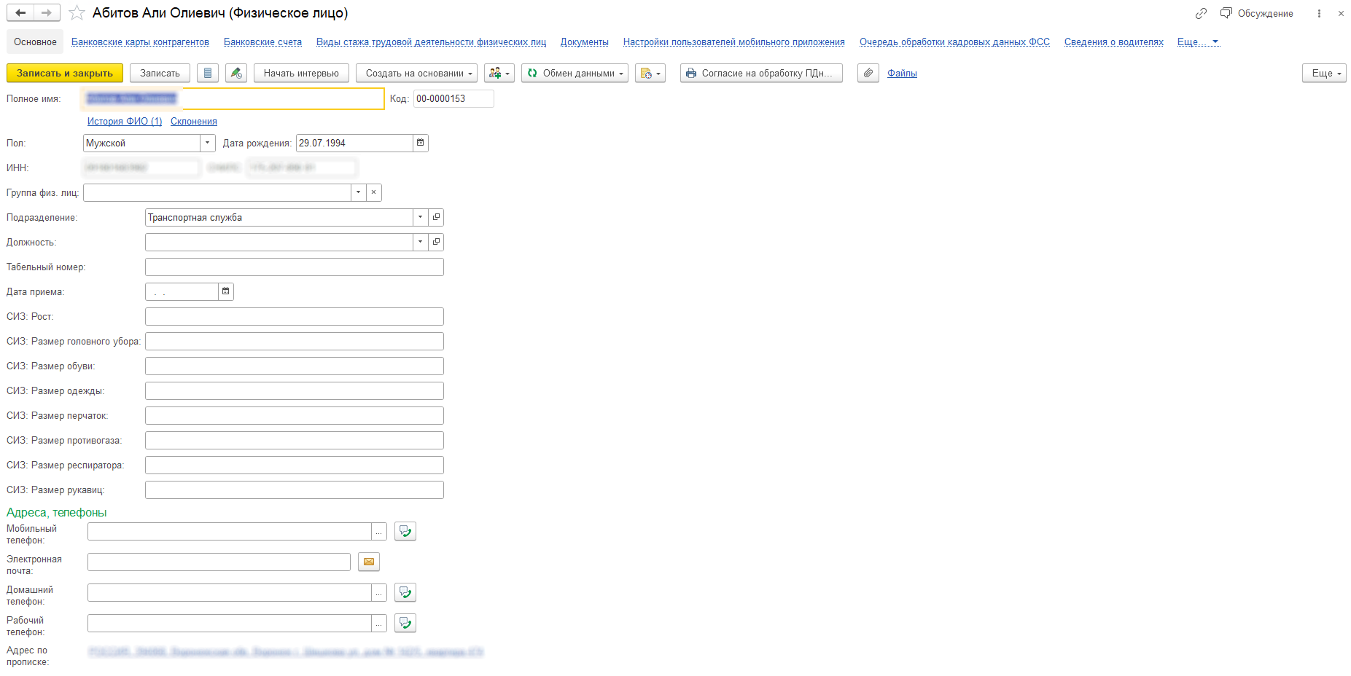The width and height of the screenshot is (1351, 676).
Task: Send email via envelope icon
Action: click(369, 562)
